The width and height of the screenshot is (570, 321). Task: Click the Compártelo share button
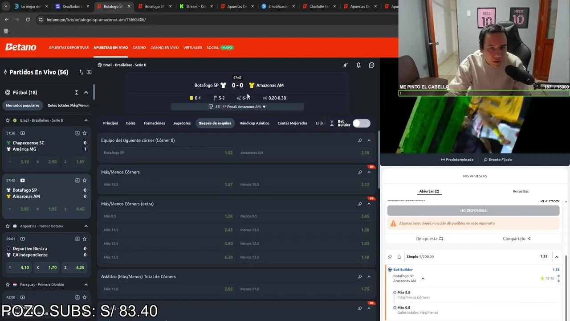tap(517, 239)
